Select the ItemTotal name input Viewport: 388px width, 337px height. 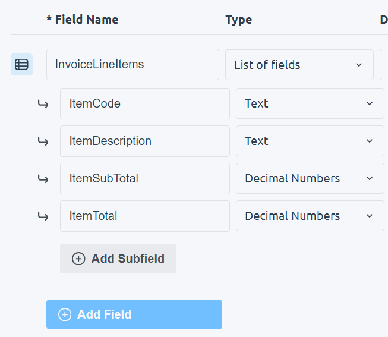[144, 216]
